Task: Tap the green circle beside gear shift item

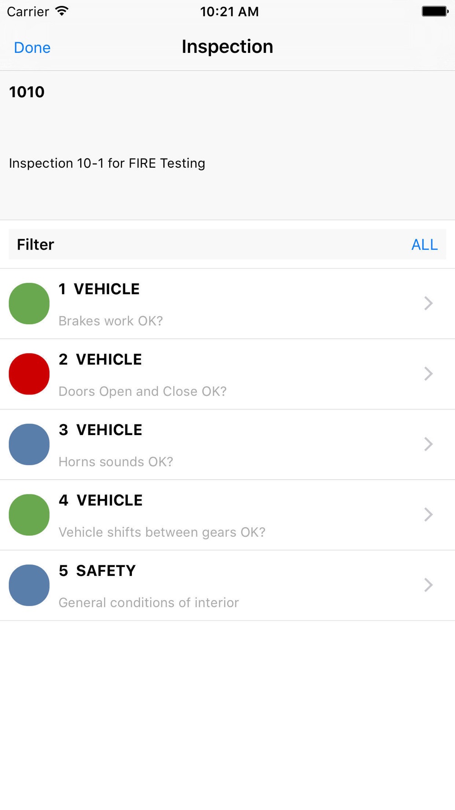Action: click(x=29, y=515)
